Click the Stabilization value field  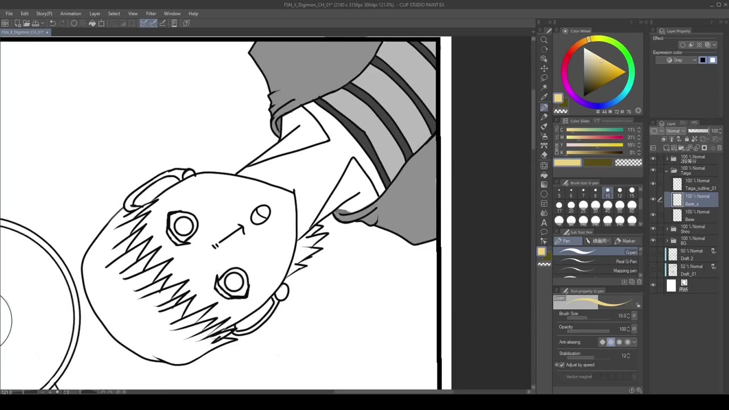click(624, 355)
